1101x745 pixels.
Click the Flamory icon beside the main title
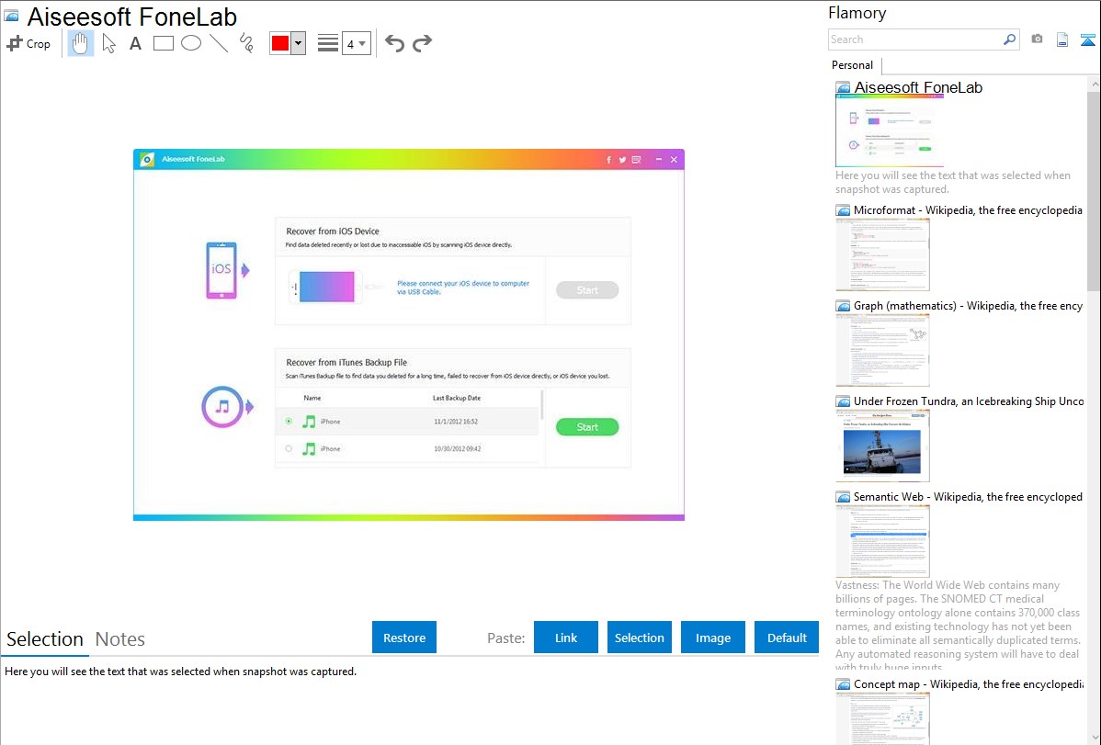11,17
